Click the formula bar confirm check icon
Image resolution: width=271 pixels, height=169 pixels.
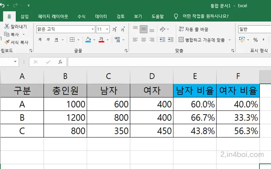click(48, 62)
